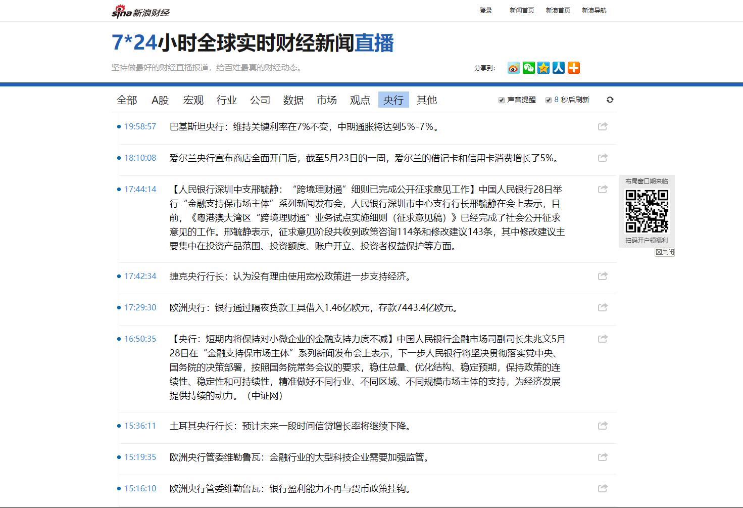The height and width of the screenshot is (508, 743).
Task: Switch to the 其他 tab
Action: click(427, 100)
